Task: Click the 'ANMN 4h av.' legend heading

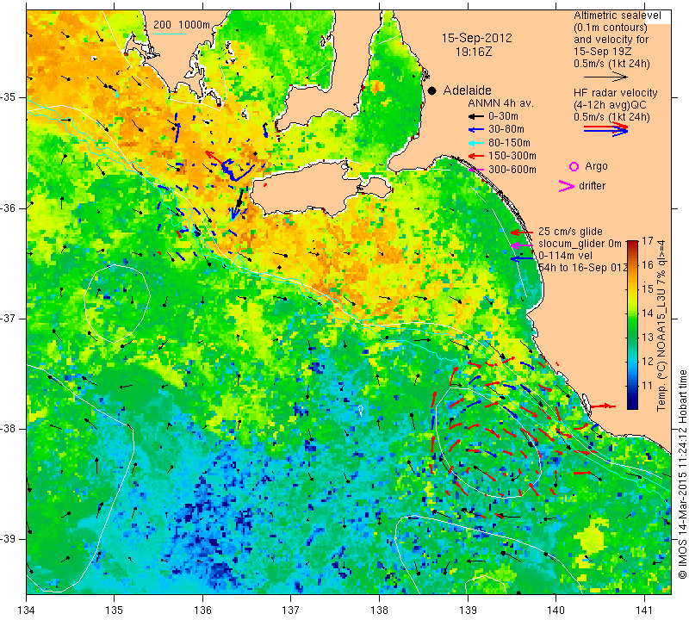Action: [500, 103]
